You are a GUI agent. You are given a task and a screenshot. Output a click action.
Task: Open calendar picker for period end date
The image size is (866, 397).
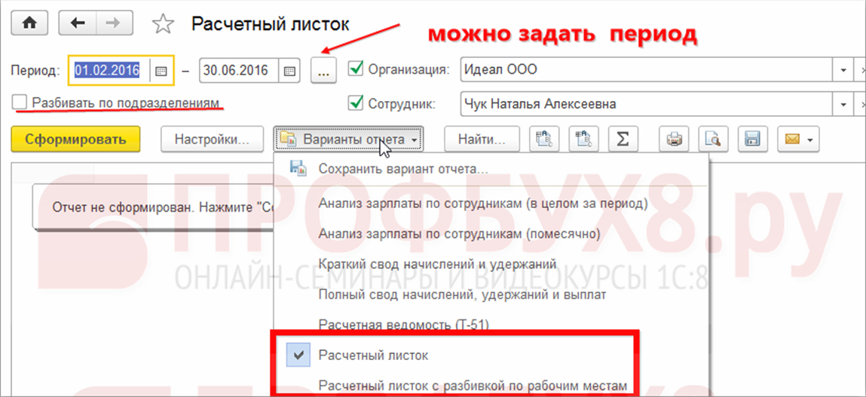[289, 71]
